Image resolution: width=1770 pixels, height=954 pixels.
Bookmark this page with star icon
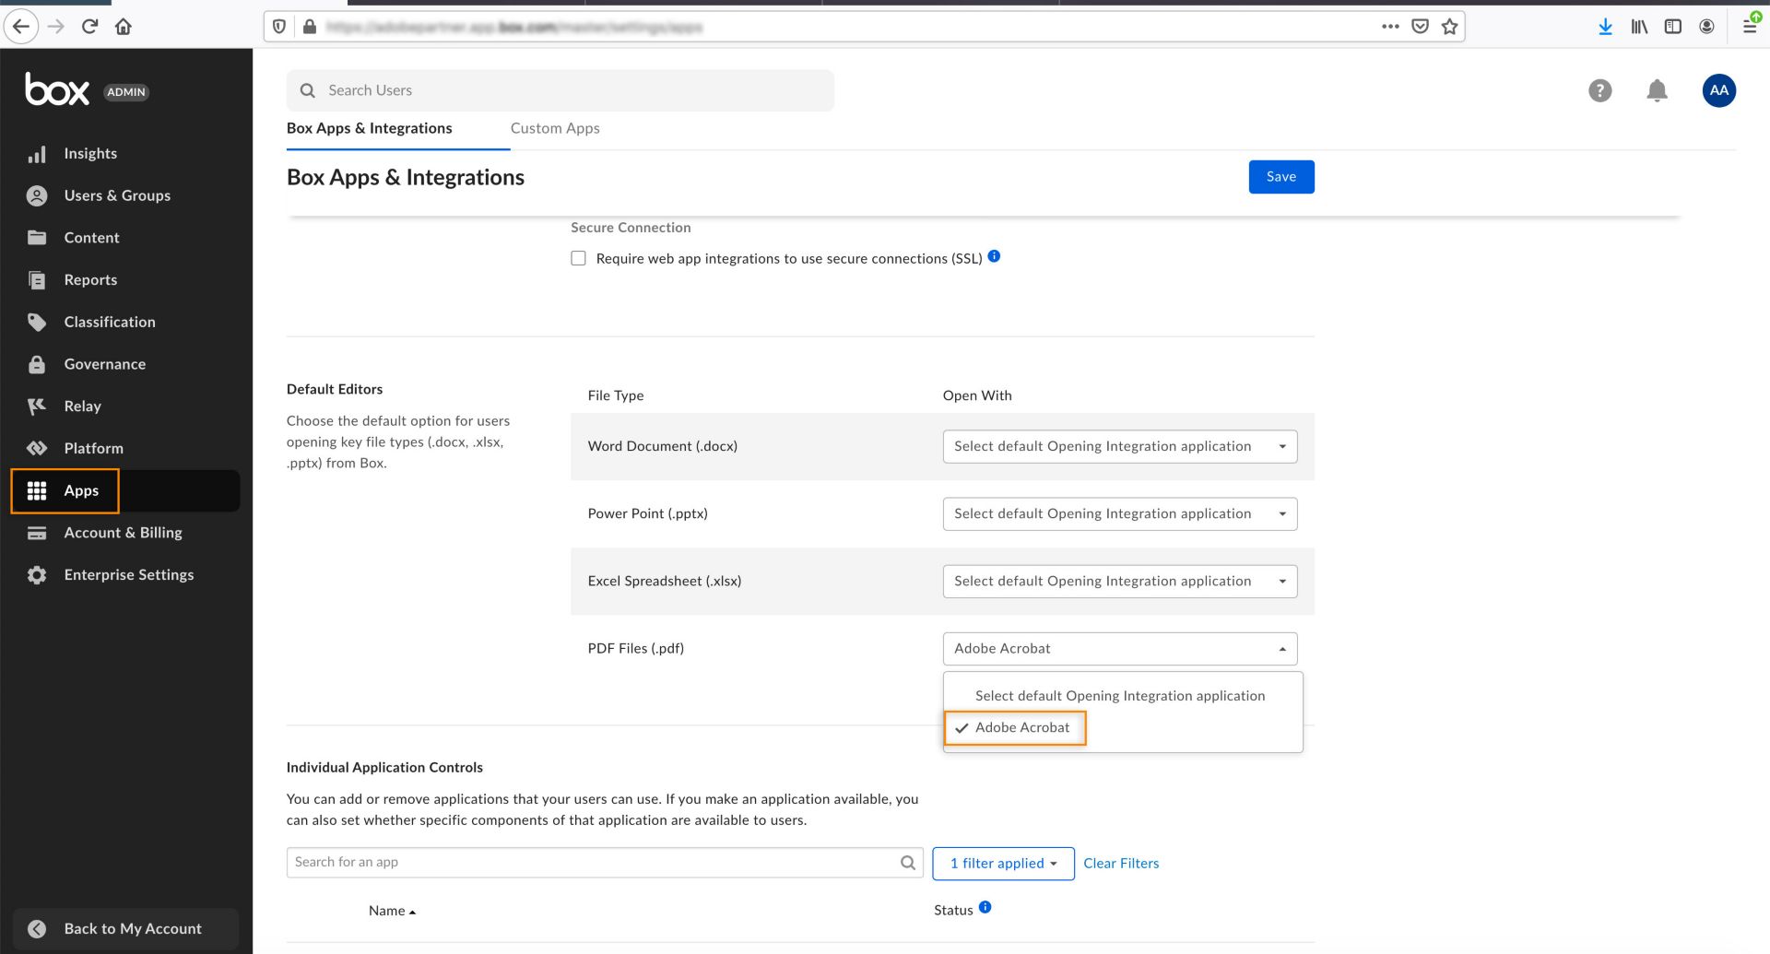click(x=1450, y=27)
